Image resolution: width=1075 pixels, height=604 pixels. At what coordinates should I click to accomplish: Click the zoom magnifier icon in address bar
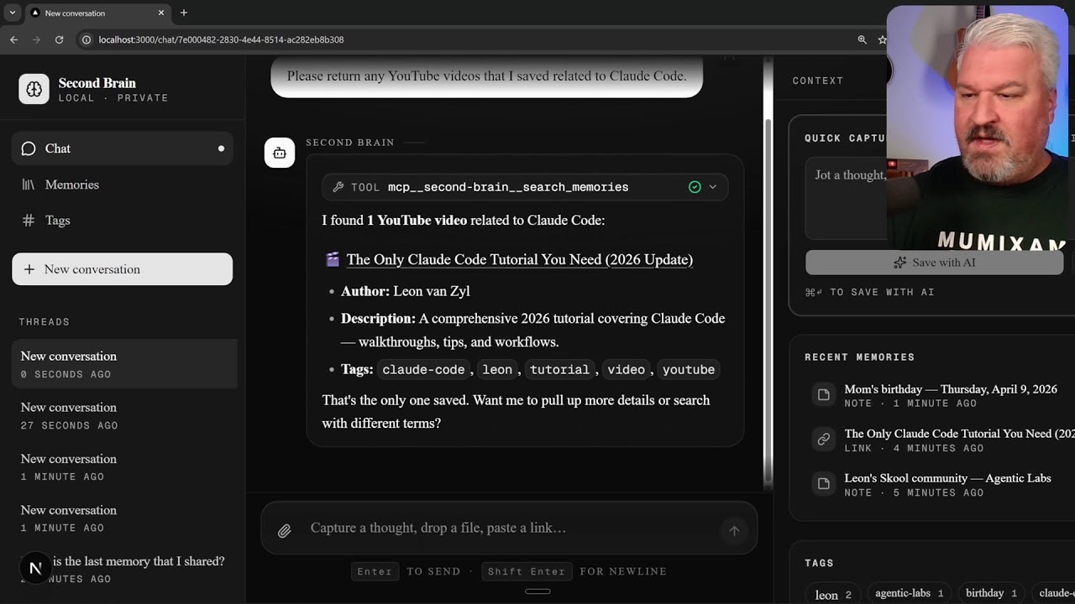pos(862,39)
